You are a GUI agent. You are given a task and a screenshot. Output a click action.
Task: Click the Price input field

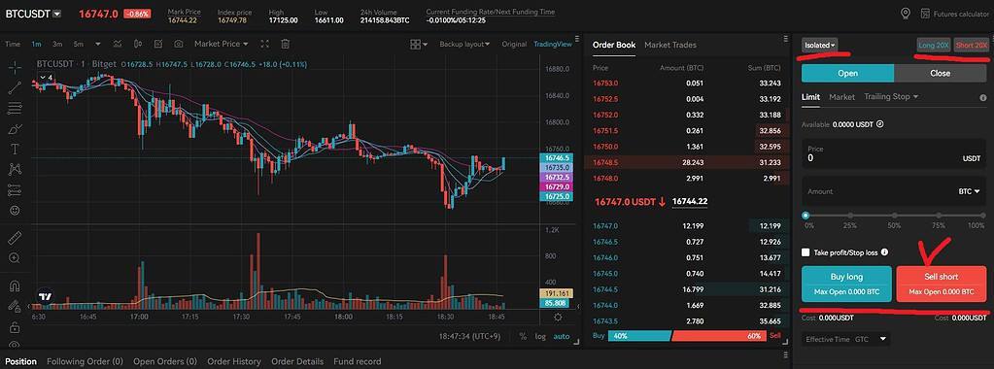click(x=894, y=154)
